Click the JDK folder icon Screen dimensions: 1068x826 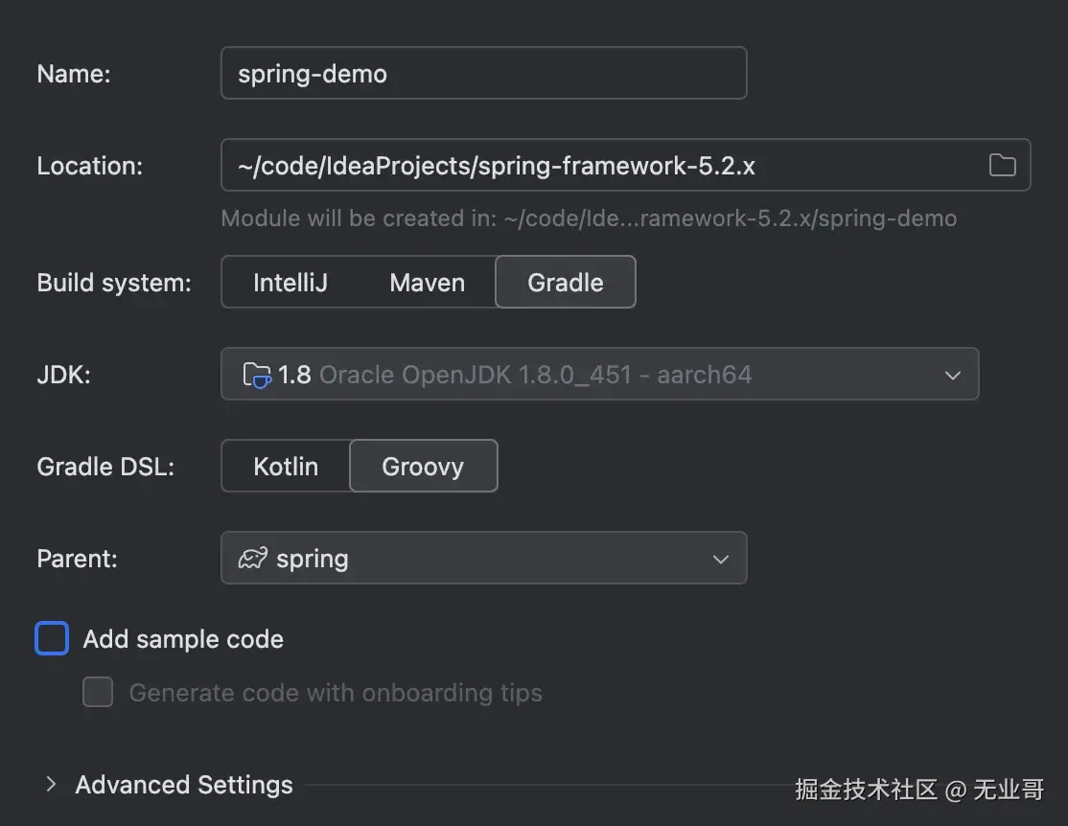click(x=256, y=374)
